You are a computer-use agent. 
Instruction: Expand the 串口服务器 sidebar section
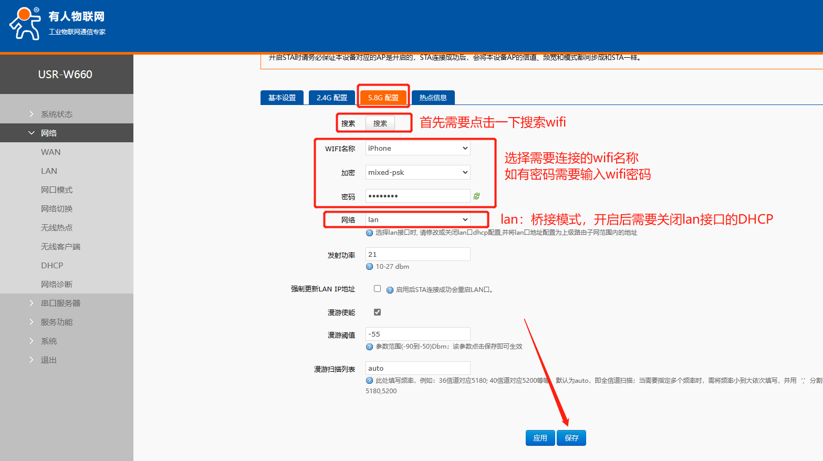[x=60, y=303]
